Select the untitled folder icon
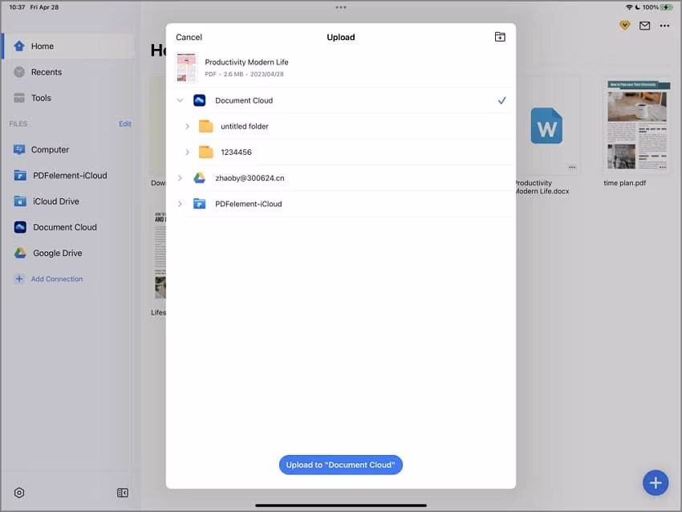The image size is (682, 512). click(x=205, y=126)
